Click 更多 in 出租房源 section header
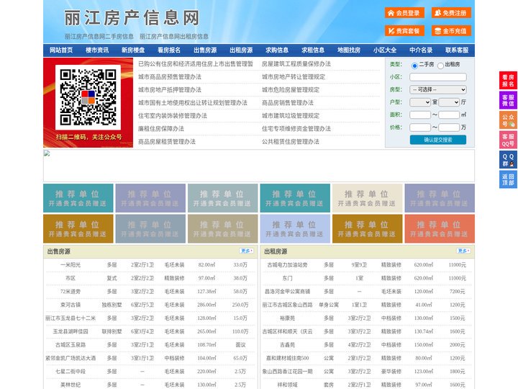Screen dimensions: 518x389 click(x=463, y=251)
